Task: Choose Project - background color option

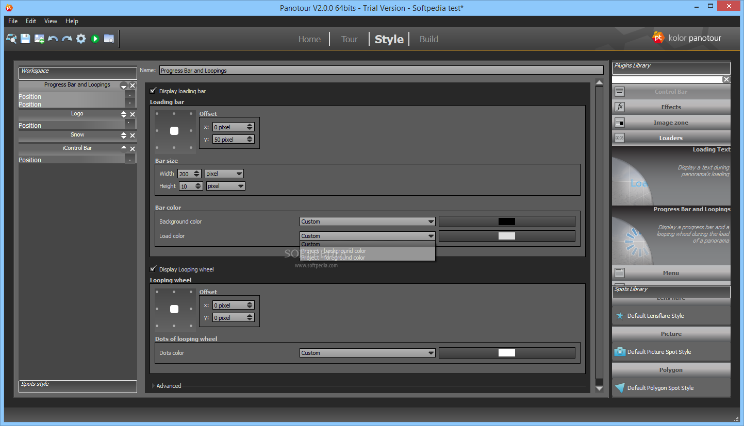Action: [x=368, y=251]
